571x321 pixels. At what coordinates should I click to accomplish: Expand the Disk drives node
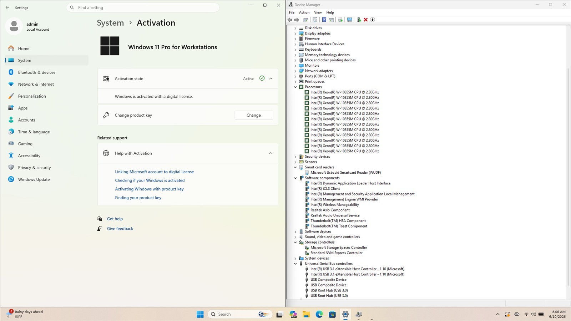pos(295,28)
